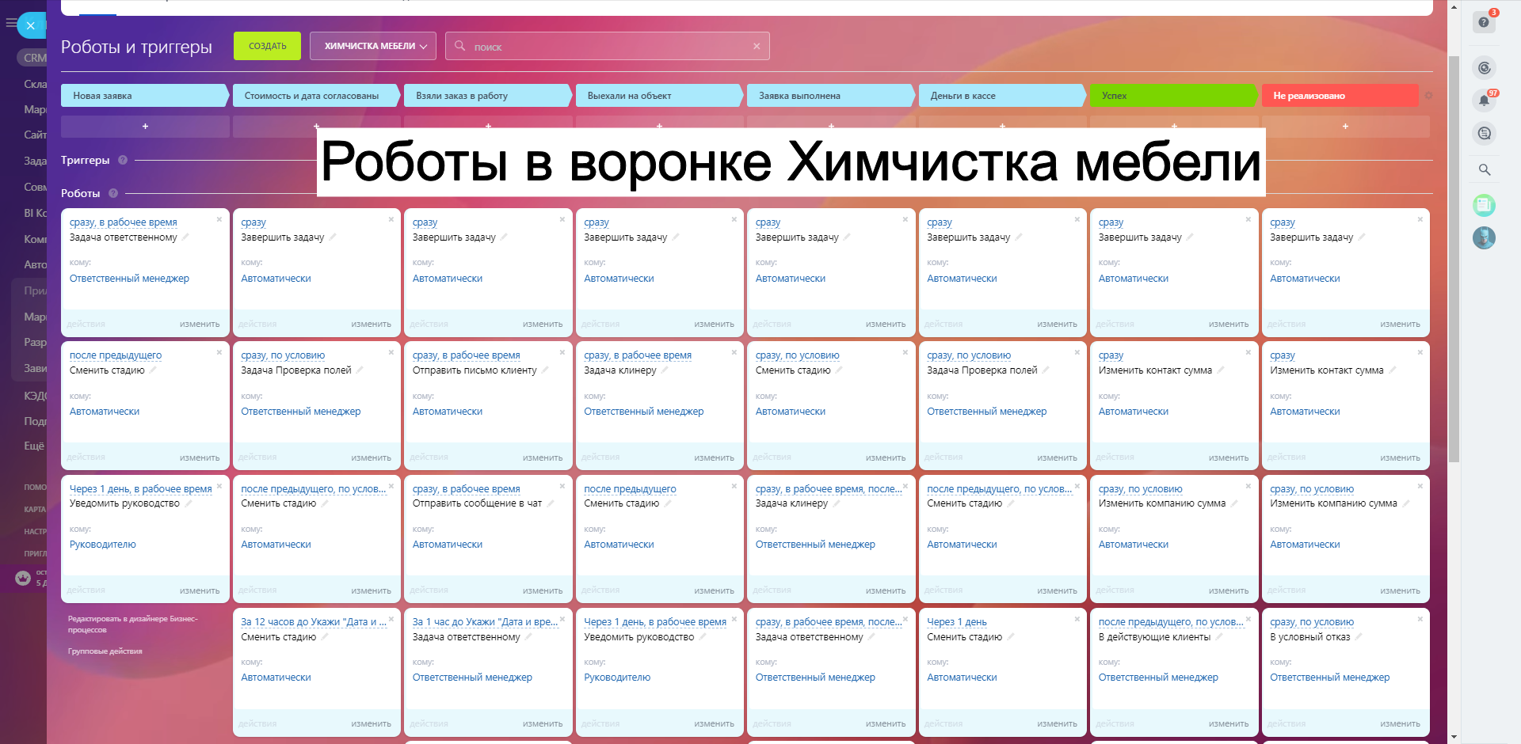Select the 'Не реализовано' stage header
The height and width of the screenshot is (744, 1521).
[x=1339, y=96]
